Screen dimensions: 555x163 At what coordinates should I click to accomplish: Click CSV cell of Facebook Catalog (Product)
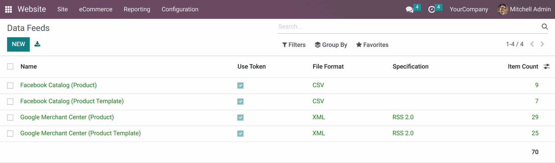pos(318,85)
